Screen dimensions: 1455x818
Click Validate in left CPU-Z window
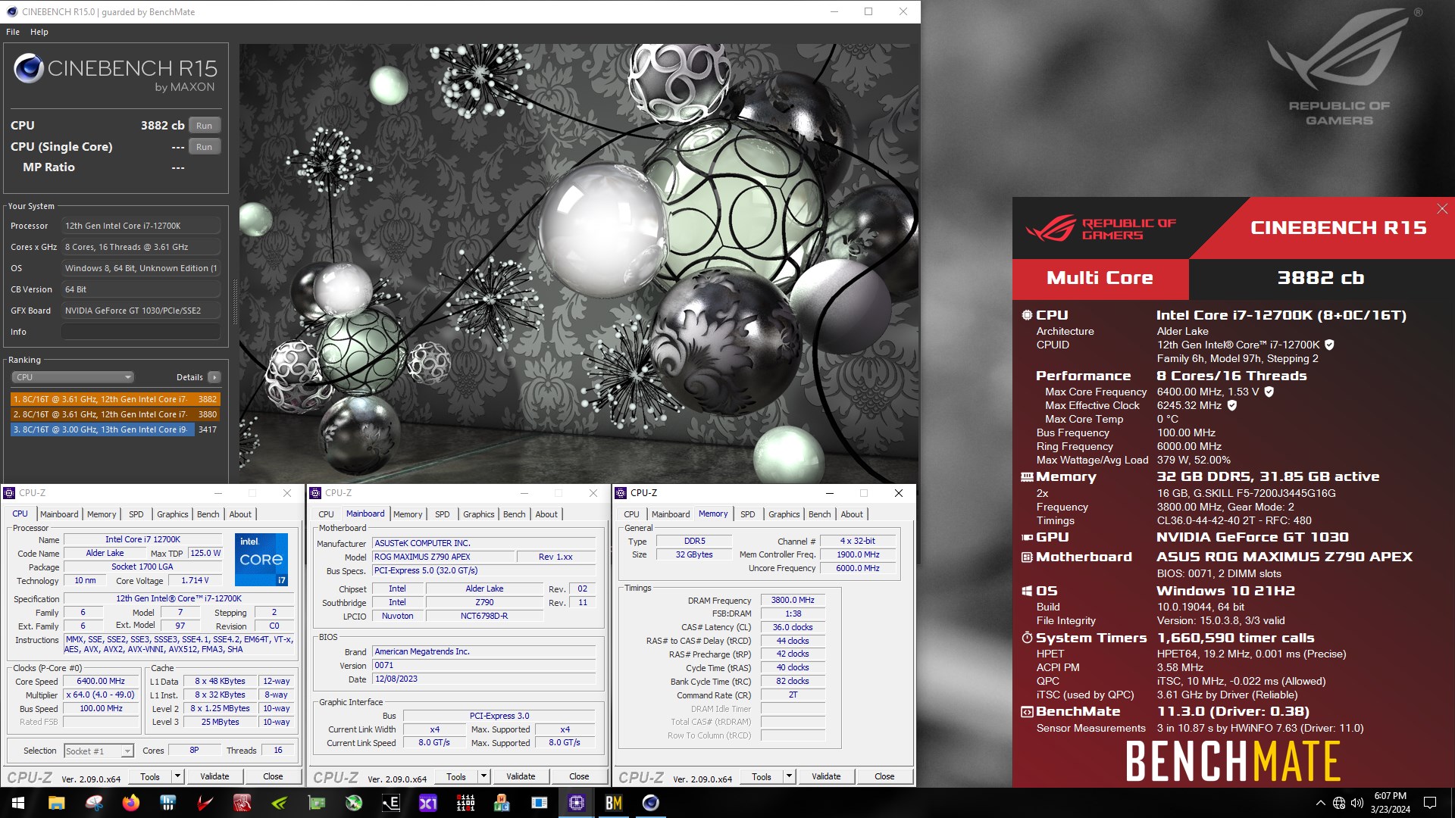coord(214,776)
